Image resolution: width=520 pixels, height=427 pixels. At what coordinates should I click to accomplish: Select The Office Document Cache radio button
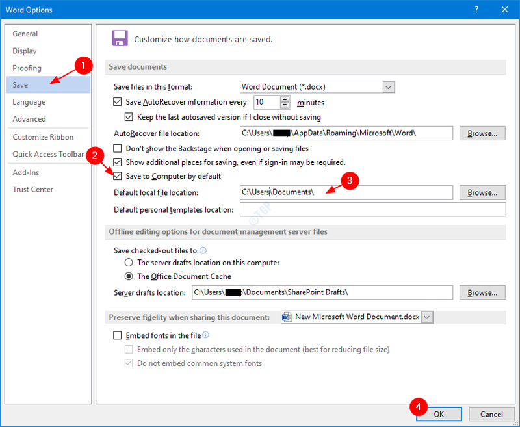pos(129,276)
